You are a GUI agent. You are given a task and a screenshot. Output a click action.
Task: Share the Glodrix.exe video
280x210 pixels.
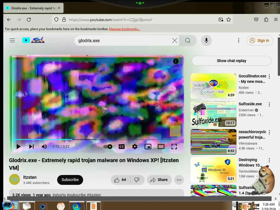point(159,180)
